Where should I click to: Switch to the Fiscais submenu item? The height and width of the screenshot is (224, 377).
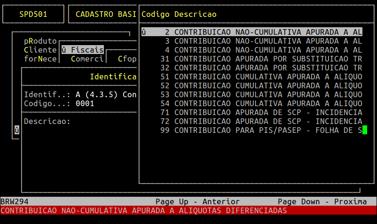click(x=83, y=50)
